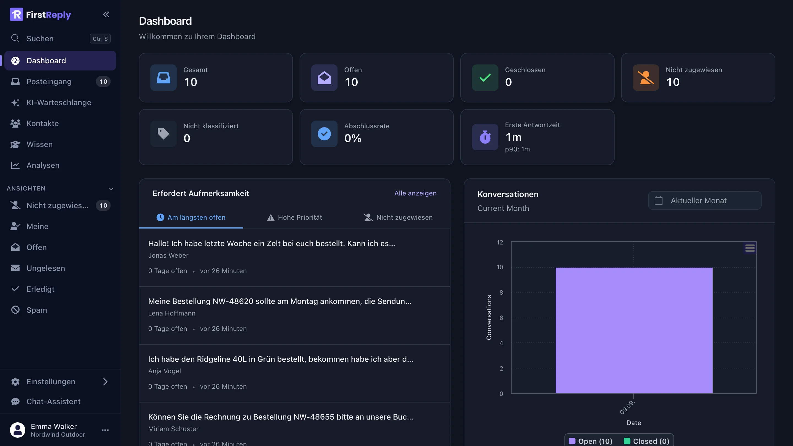Click the Offen envelope icon in sidebar
This screenshot has height=446, width=793.
point(15,247)
